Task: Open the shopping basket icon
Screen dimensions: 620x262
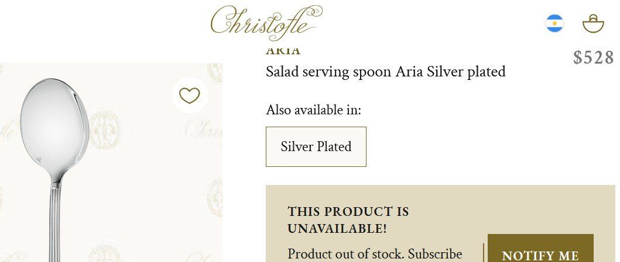Action: (593, 24)
